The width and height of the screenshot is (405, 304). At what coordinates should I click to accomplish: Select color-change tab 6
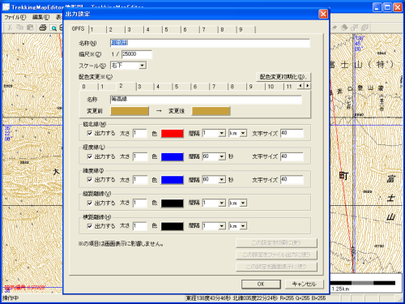(x=200, y=87)
